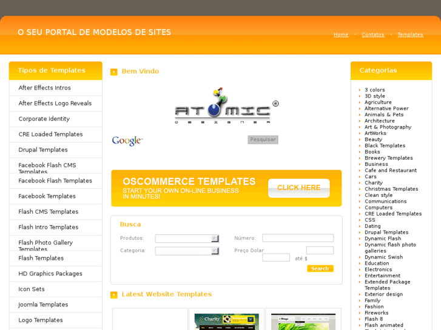Open the Produtos dropdown
The image size is (441, 330).
187,239
